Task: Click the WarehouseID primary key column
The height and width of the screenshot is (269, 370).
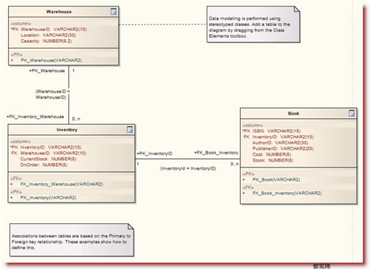Action: point(49,29)
